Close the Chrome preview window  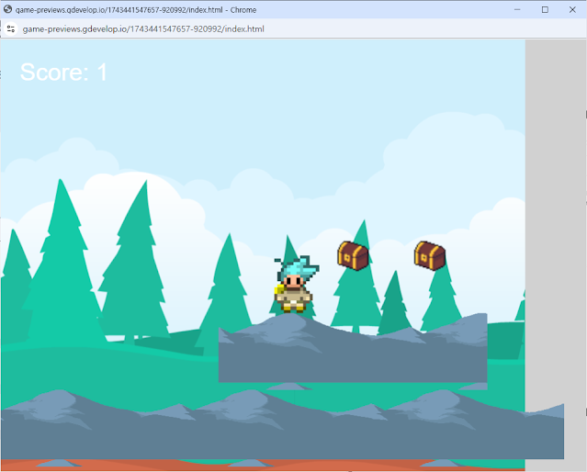tap(572, 10)
